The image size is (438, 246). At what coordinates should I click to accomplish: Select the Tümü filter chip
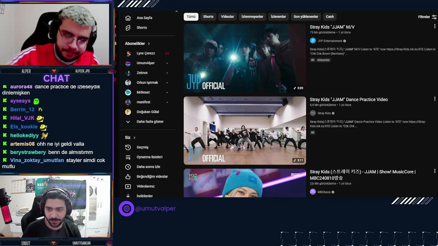coord(191,17)
